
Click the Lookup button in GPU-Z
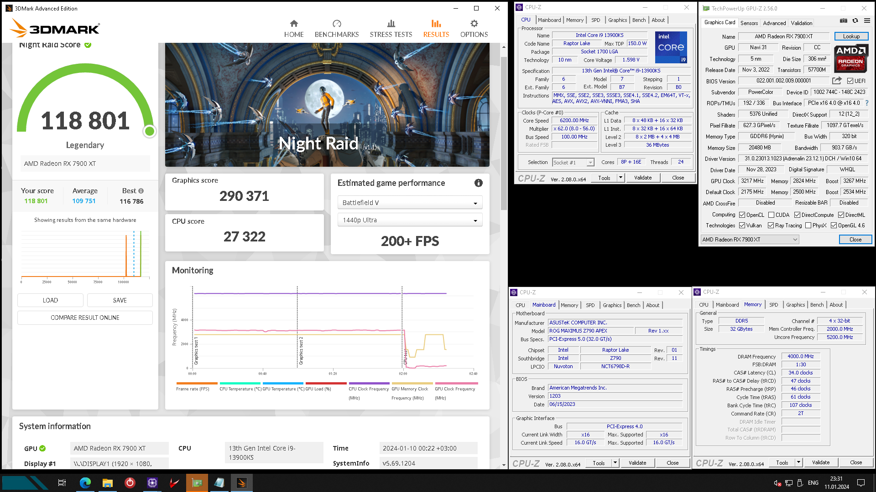pyautogui.click(x=851, y=36)
